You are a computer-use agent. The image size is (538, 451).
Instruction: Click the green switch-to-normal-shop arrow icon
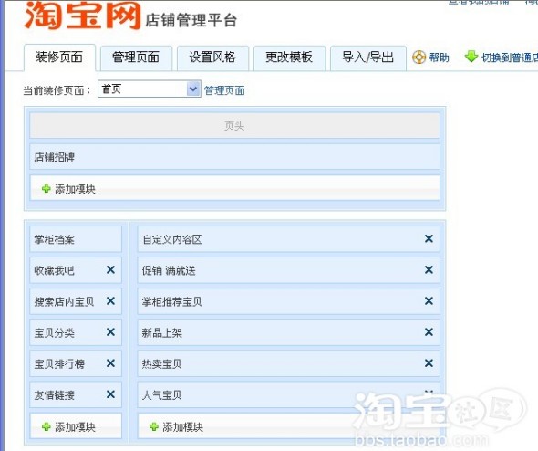pos(471,57)
